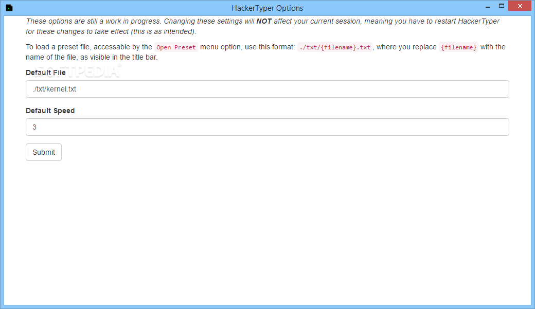This screenshot has height=309, width=535.
Task: Submit the options form
Action: [x=44, y=152]
